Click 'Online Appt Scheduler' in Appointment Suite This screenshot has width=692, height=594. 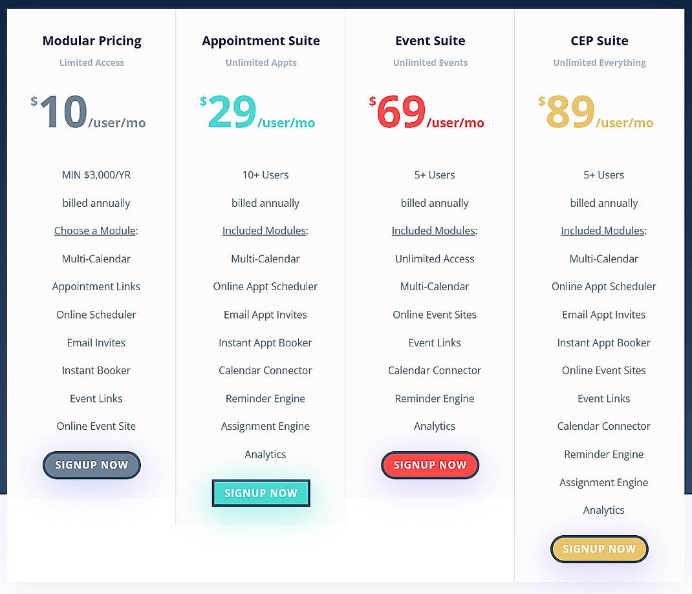(265, 286)
